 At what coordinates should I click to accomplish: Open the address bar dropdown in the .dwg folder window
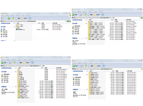(66, 21)
